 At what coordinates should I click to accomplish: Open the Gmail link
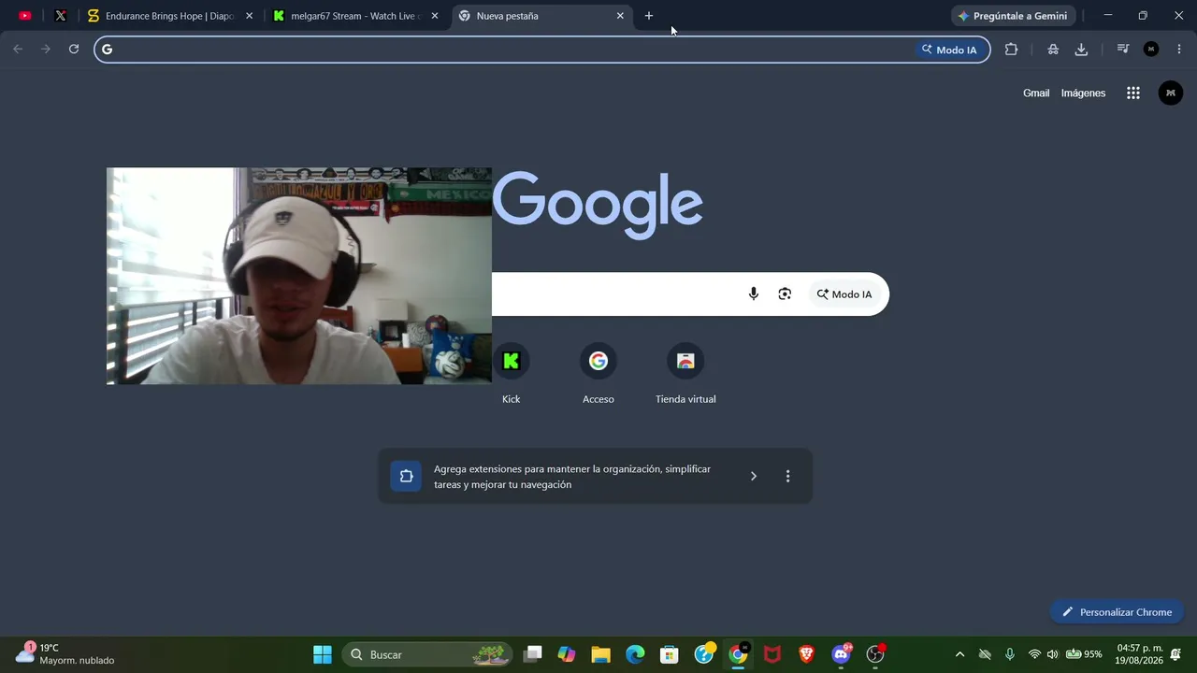pos(1036,93)
